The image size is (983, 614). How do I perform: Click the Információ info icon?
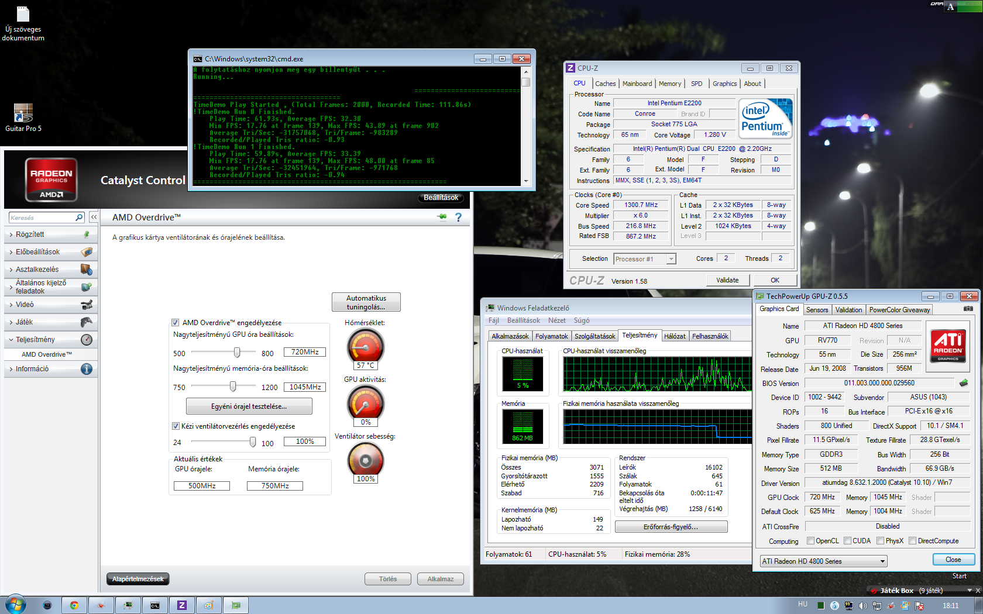tap(87, 369)
